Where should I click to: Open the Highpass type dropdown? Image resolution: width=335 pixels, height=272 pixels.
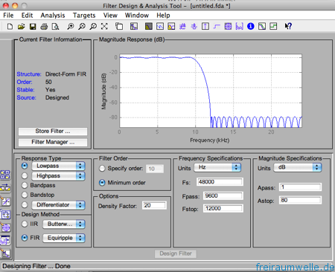click(x=58, y=176)
